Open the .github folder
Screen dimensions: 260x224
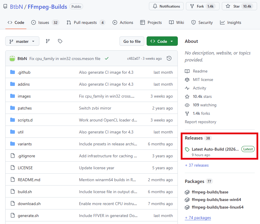[24, 72]
